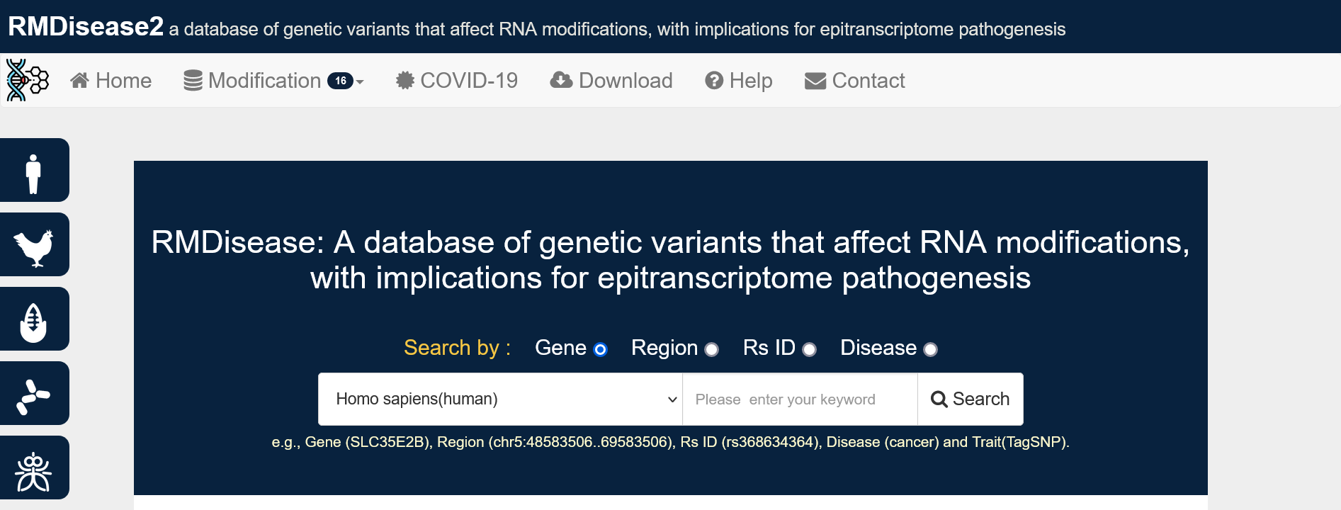Click the magnifier Search button
Viewport: 1341px width, 510px height.
coord(970,399)
